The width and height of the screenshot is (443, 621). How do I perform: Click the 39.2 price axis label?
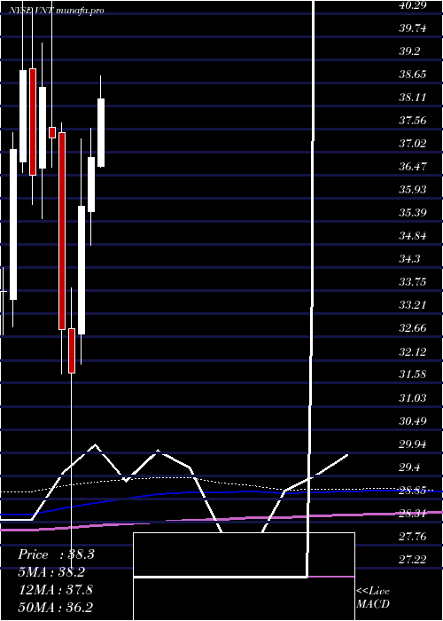(x=409, y=51)
